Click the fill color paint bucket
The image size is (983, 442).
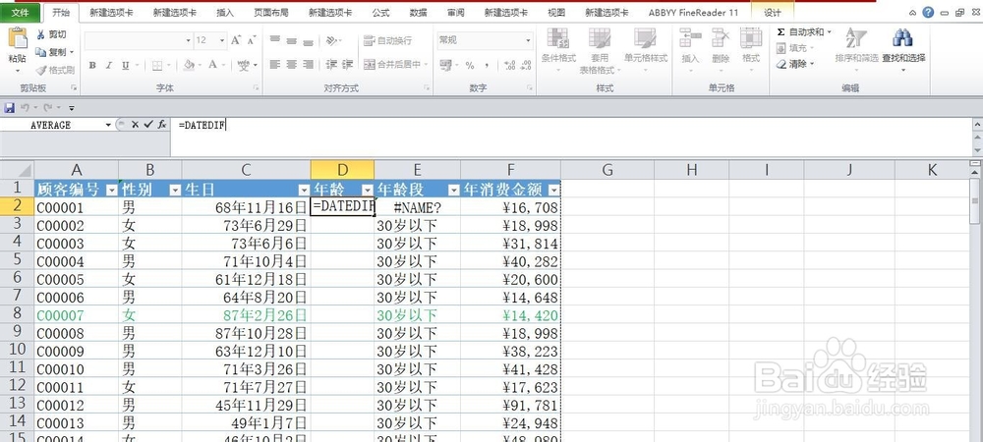188,65
